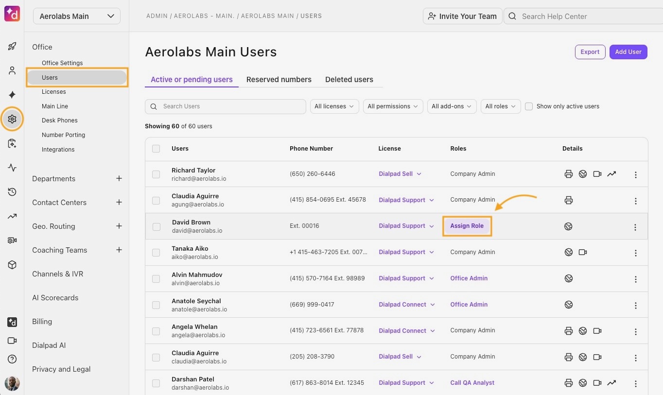Click the Search Help Center field
Image resolution: width=663 pixels, height=395 pixels.
click(x=583, y=16)
